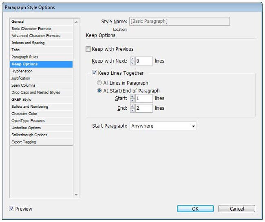Viewport: 265px width, 222px height.
Task: Click scroll up arrow in category list
Action: [76, 22]
